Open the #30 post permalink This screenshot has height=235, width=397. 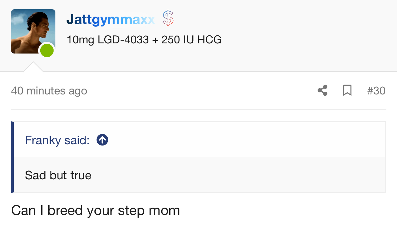[x=376, y=91]
